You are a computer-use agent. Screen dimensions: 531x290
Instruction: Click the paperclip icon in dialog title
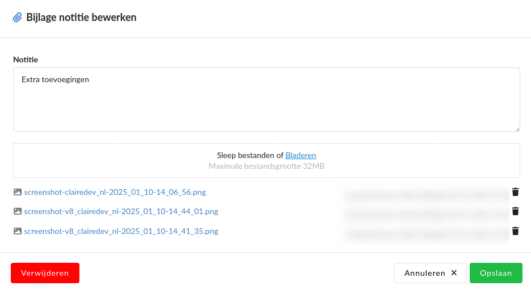(x=18, y=18)
